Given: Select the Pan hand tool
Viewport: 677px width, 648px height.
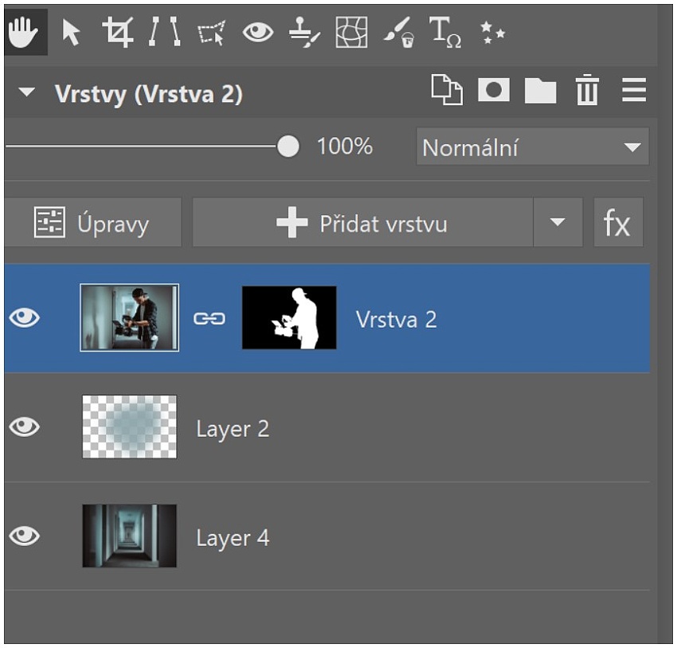Looking at the screenshot, I should click(x=24, y=33).
